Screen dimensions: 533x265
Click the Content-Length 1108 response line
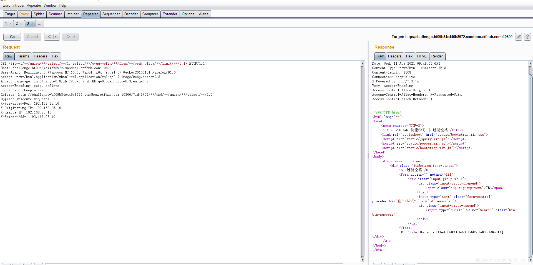click(x=391, y=72)
